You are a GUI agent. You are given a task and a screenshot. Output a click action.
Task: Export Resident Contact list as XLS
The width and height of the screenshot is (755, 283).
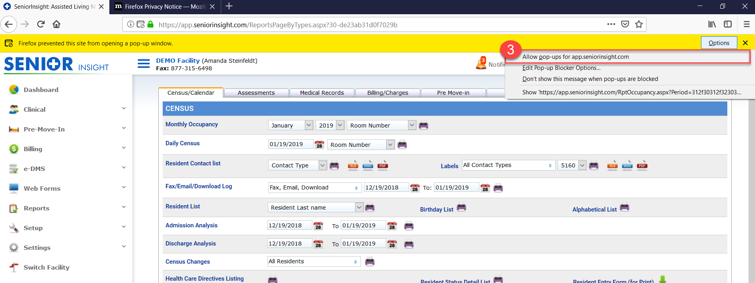pos(353,165)
